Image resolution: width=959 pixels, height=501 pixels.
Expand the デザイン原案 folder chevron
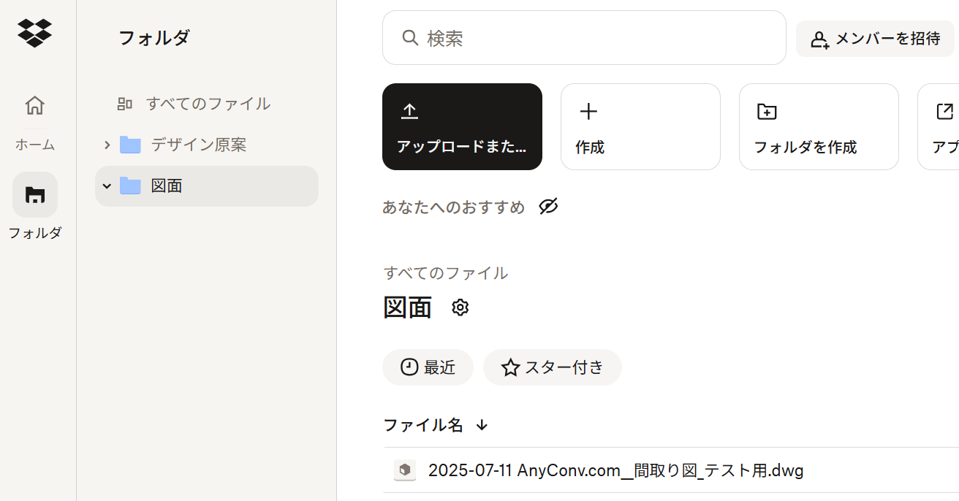click(x=107, y=145)
